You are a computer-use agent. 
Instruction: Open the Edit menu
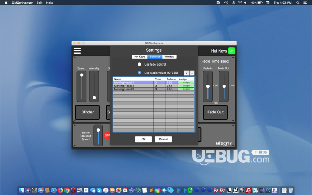point(40,3)
